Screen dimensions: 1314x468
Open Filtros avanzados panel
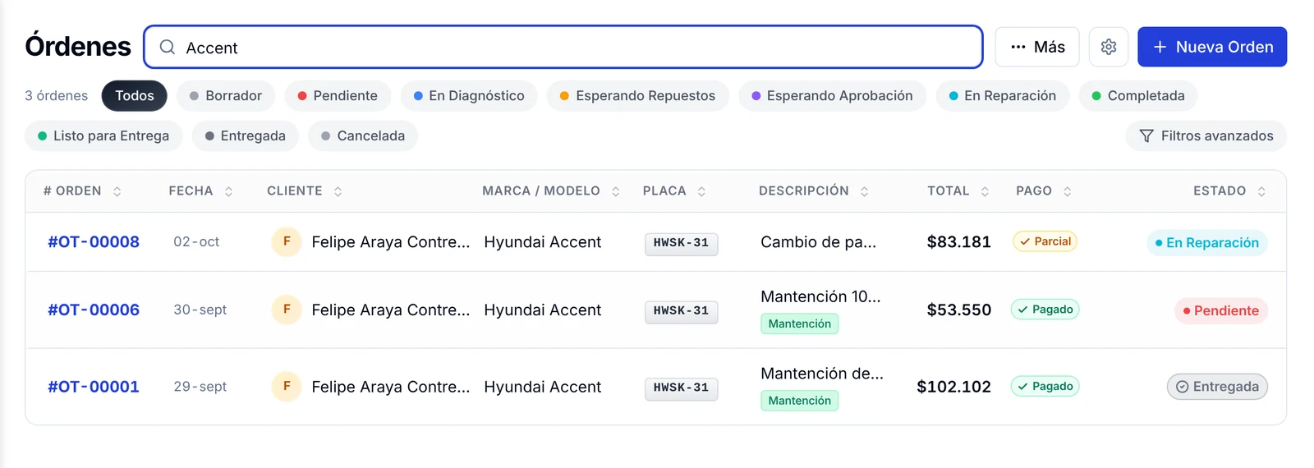[1206, 135]
